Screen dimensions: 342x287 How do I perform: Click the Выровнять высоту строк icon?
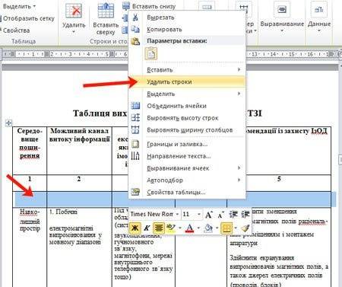(x=135, y=118)
